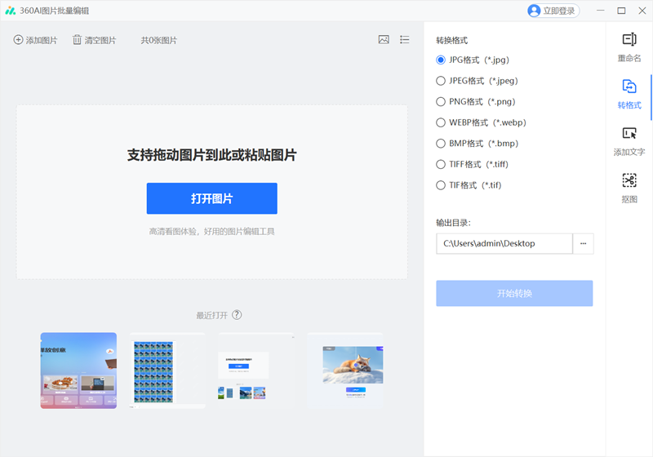Click the output directory path field

click(504, 243)
